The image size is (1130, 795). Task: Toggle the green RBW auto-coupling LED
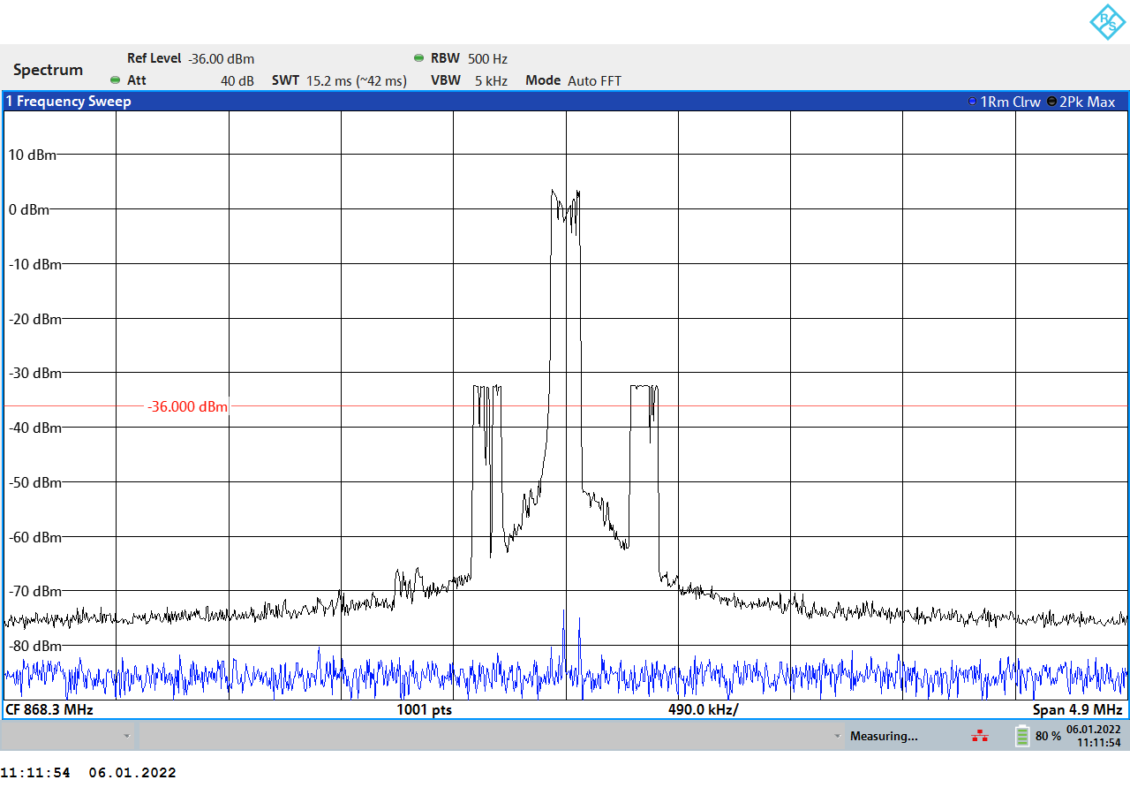tap(418, 57)
